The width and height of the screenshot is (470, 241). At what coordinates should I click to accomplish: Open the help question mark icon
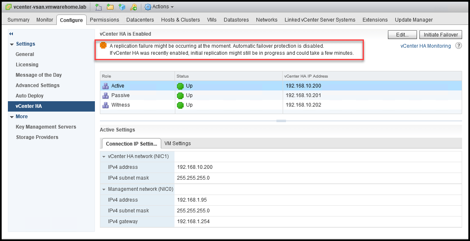point(458,46)
